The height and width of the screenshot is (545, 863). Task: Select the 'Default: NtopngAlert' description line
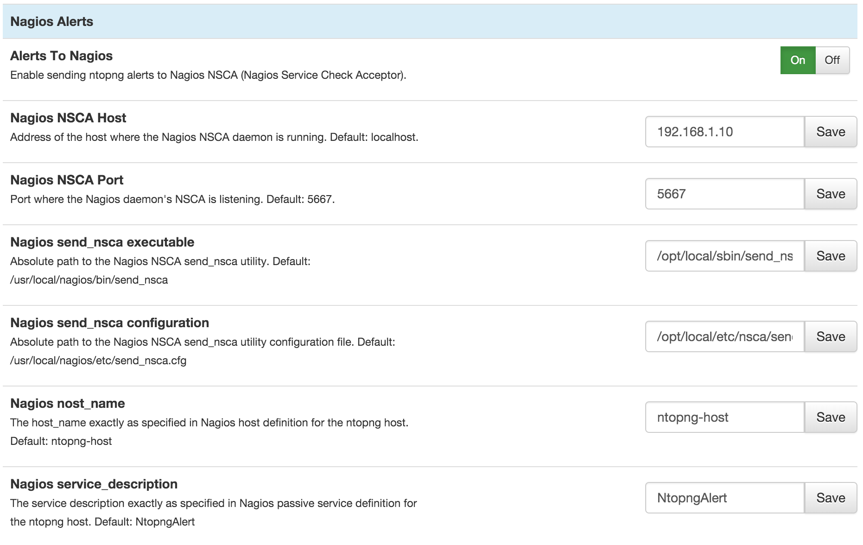pos(102,522)
